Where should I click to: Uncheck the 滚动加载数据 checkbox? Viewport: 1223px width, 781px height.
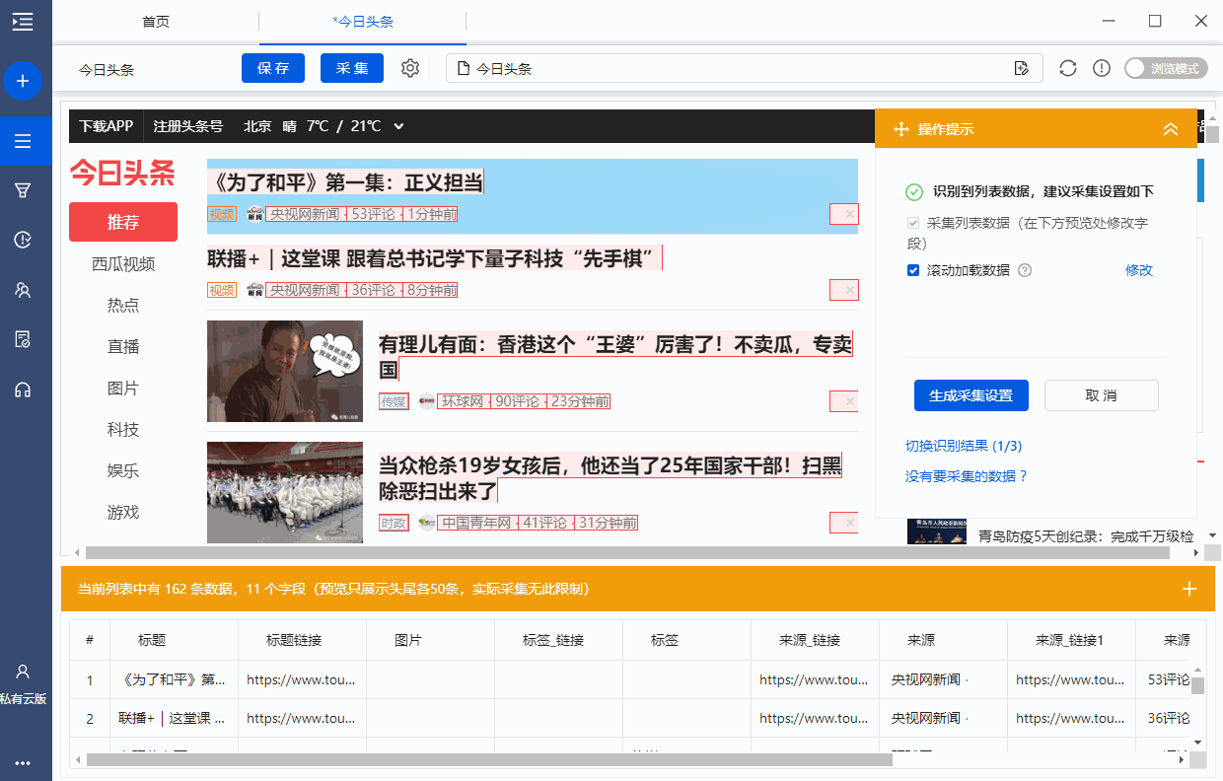coord(913,270)
